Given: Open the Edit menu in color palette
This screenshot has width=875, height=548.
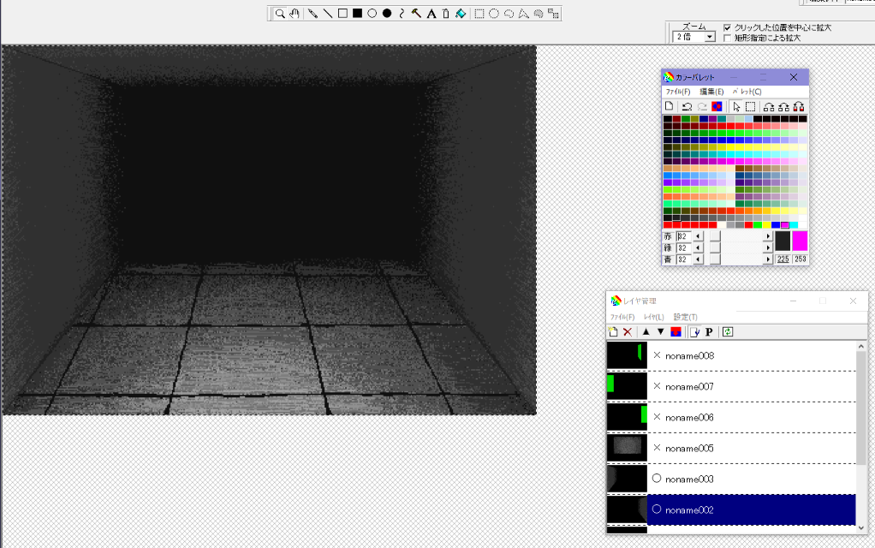Looking at the screenshot, I should [711, 92].
